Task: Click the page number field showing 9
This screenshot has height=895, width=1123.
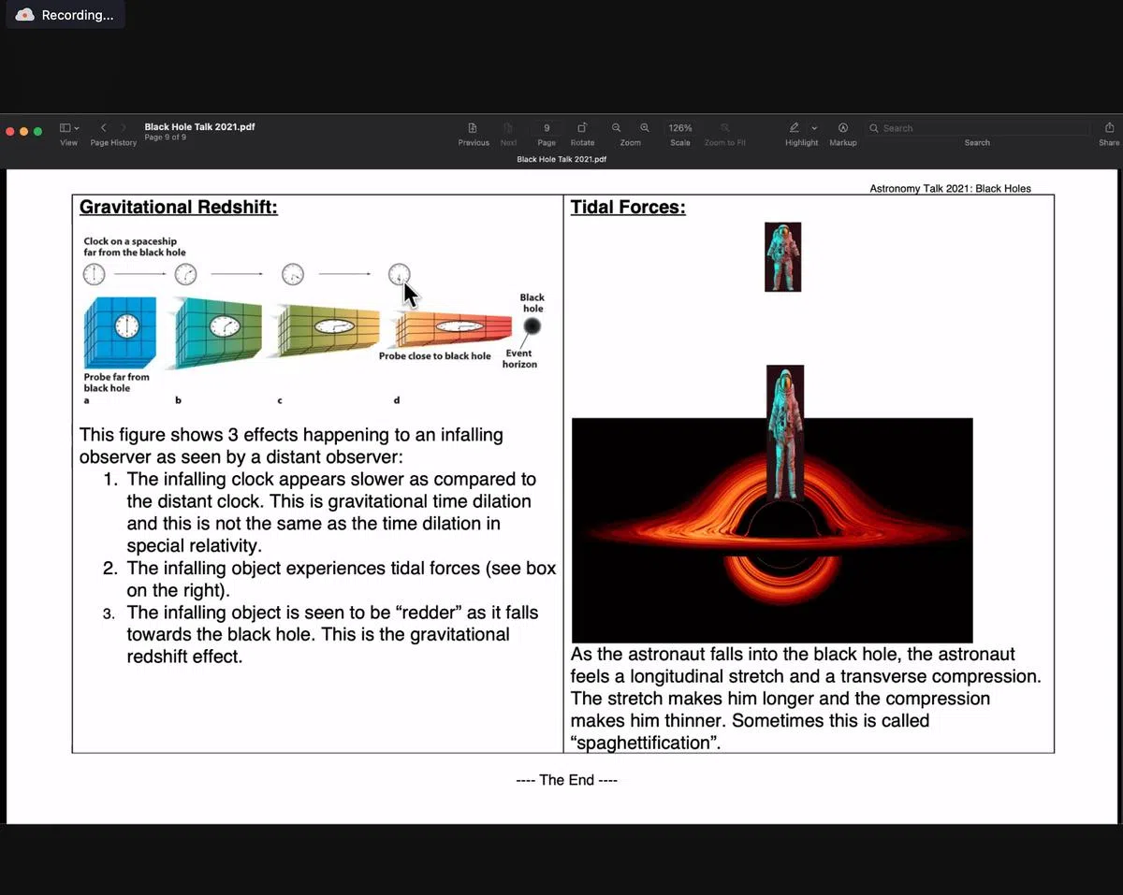Action: (x=547, y=128)
